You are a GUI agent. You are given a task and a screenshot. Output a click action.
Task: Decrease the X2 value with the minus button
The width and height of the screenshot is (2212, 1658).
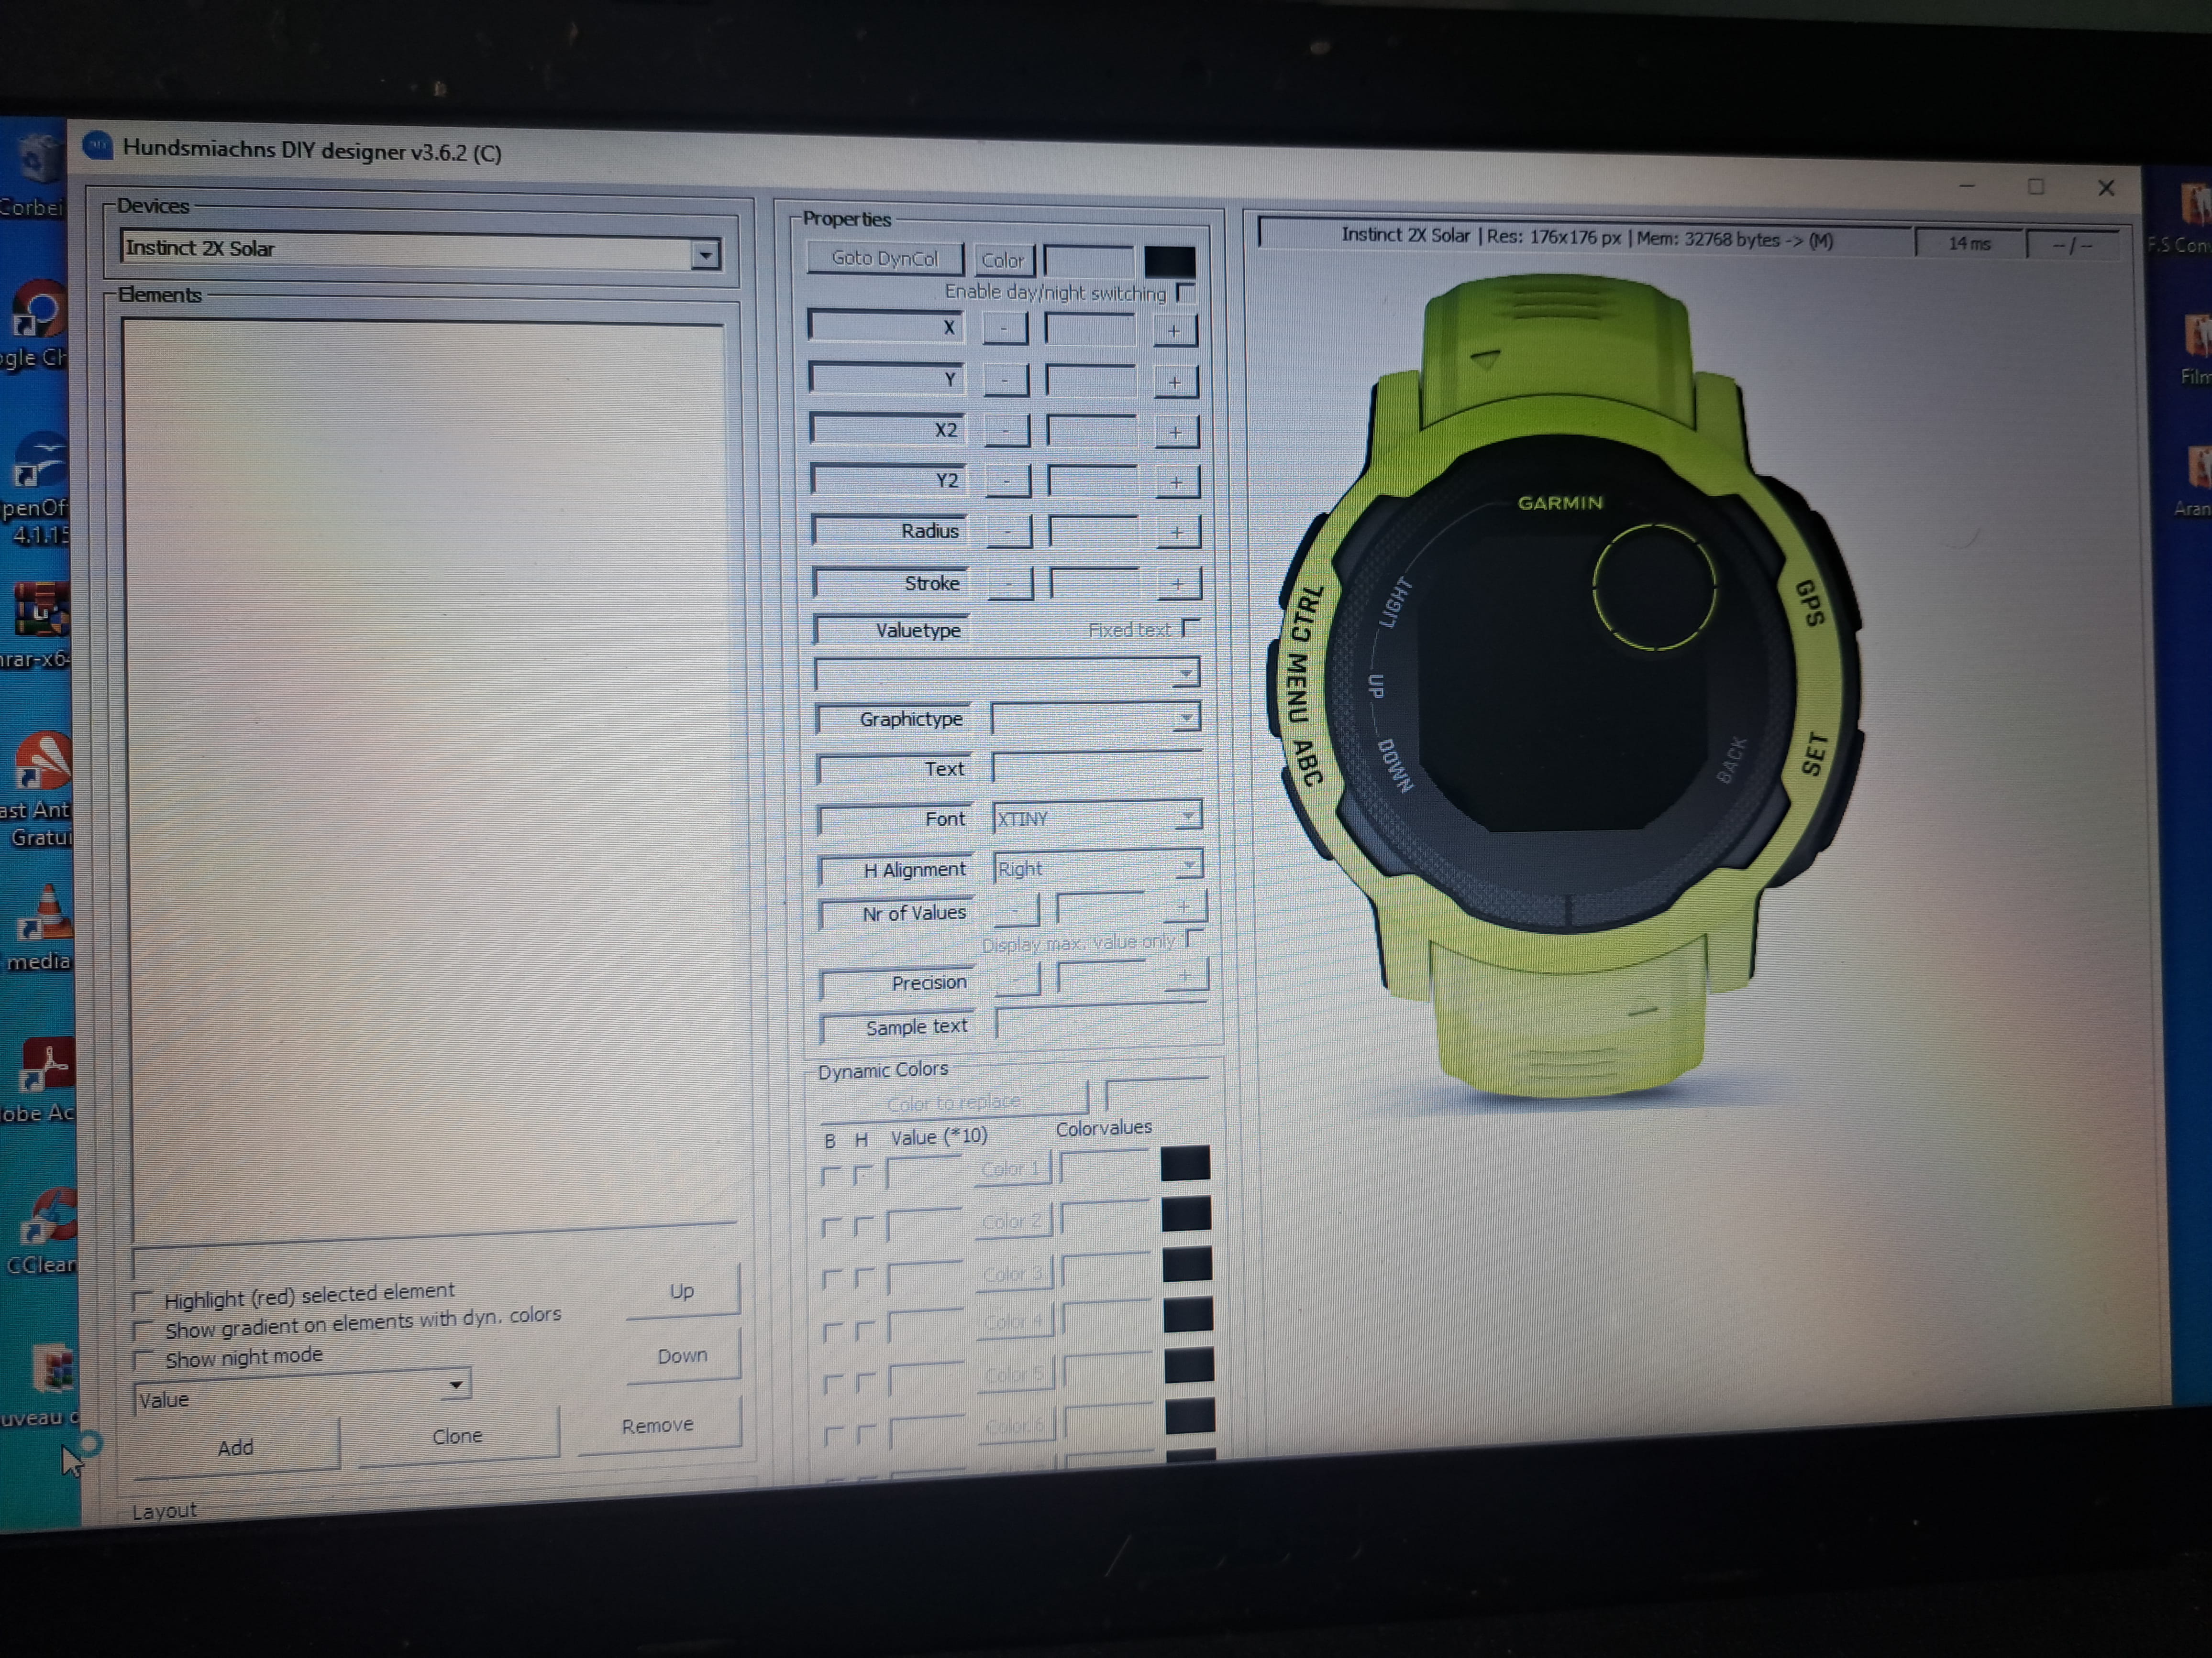coord(1006,430)
